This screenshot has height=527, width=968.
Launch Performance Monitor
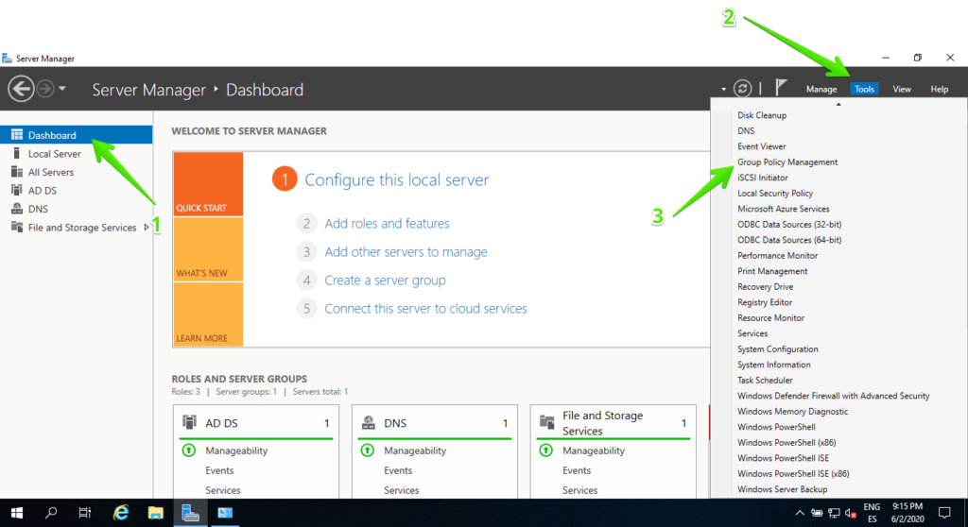(x=777, y=256)
